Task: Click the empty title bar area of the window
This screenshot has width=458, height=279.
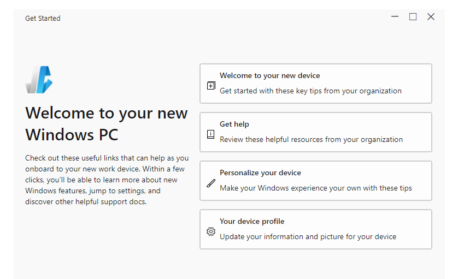Action: point(219,18)
